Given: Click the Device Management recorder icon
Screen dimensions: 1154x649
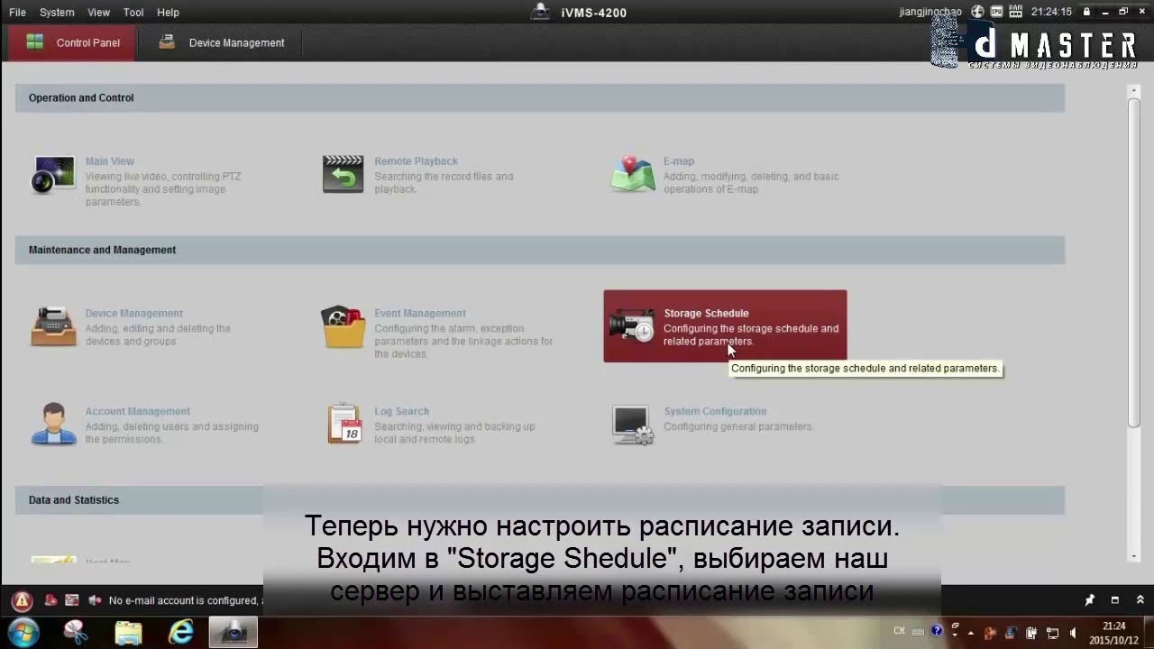Looking at the screenshot, I should 53,326.
